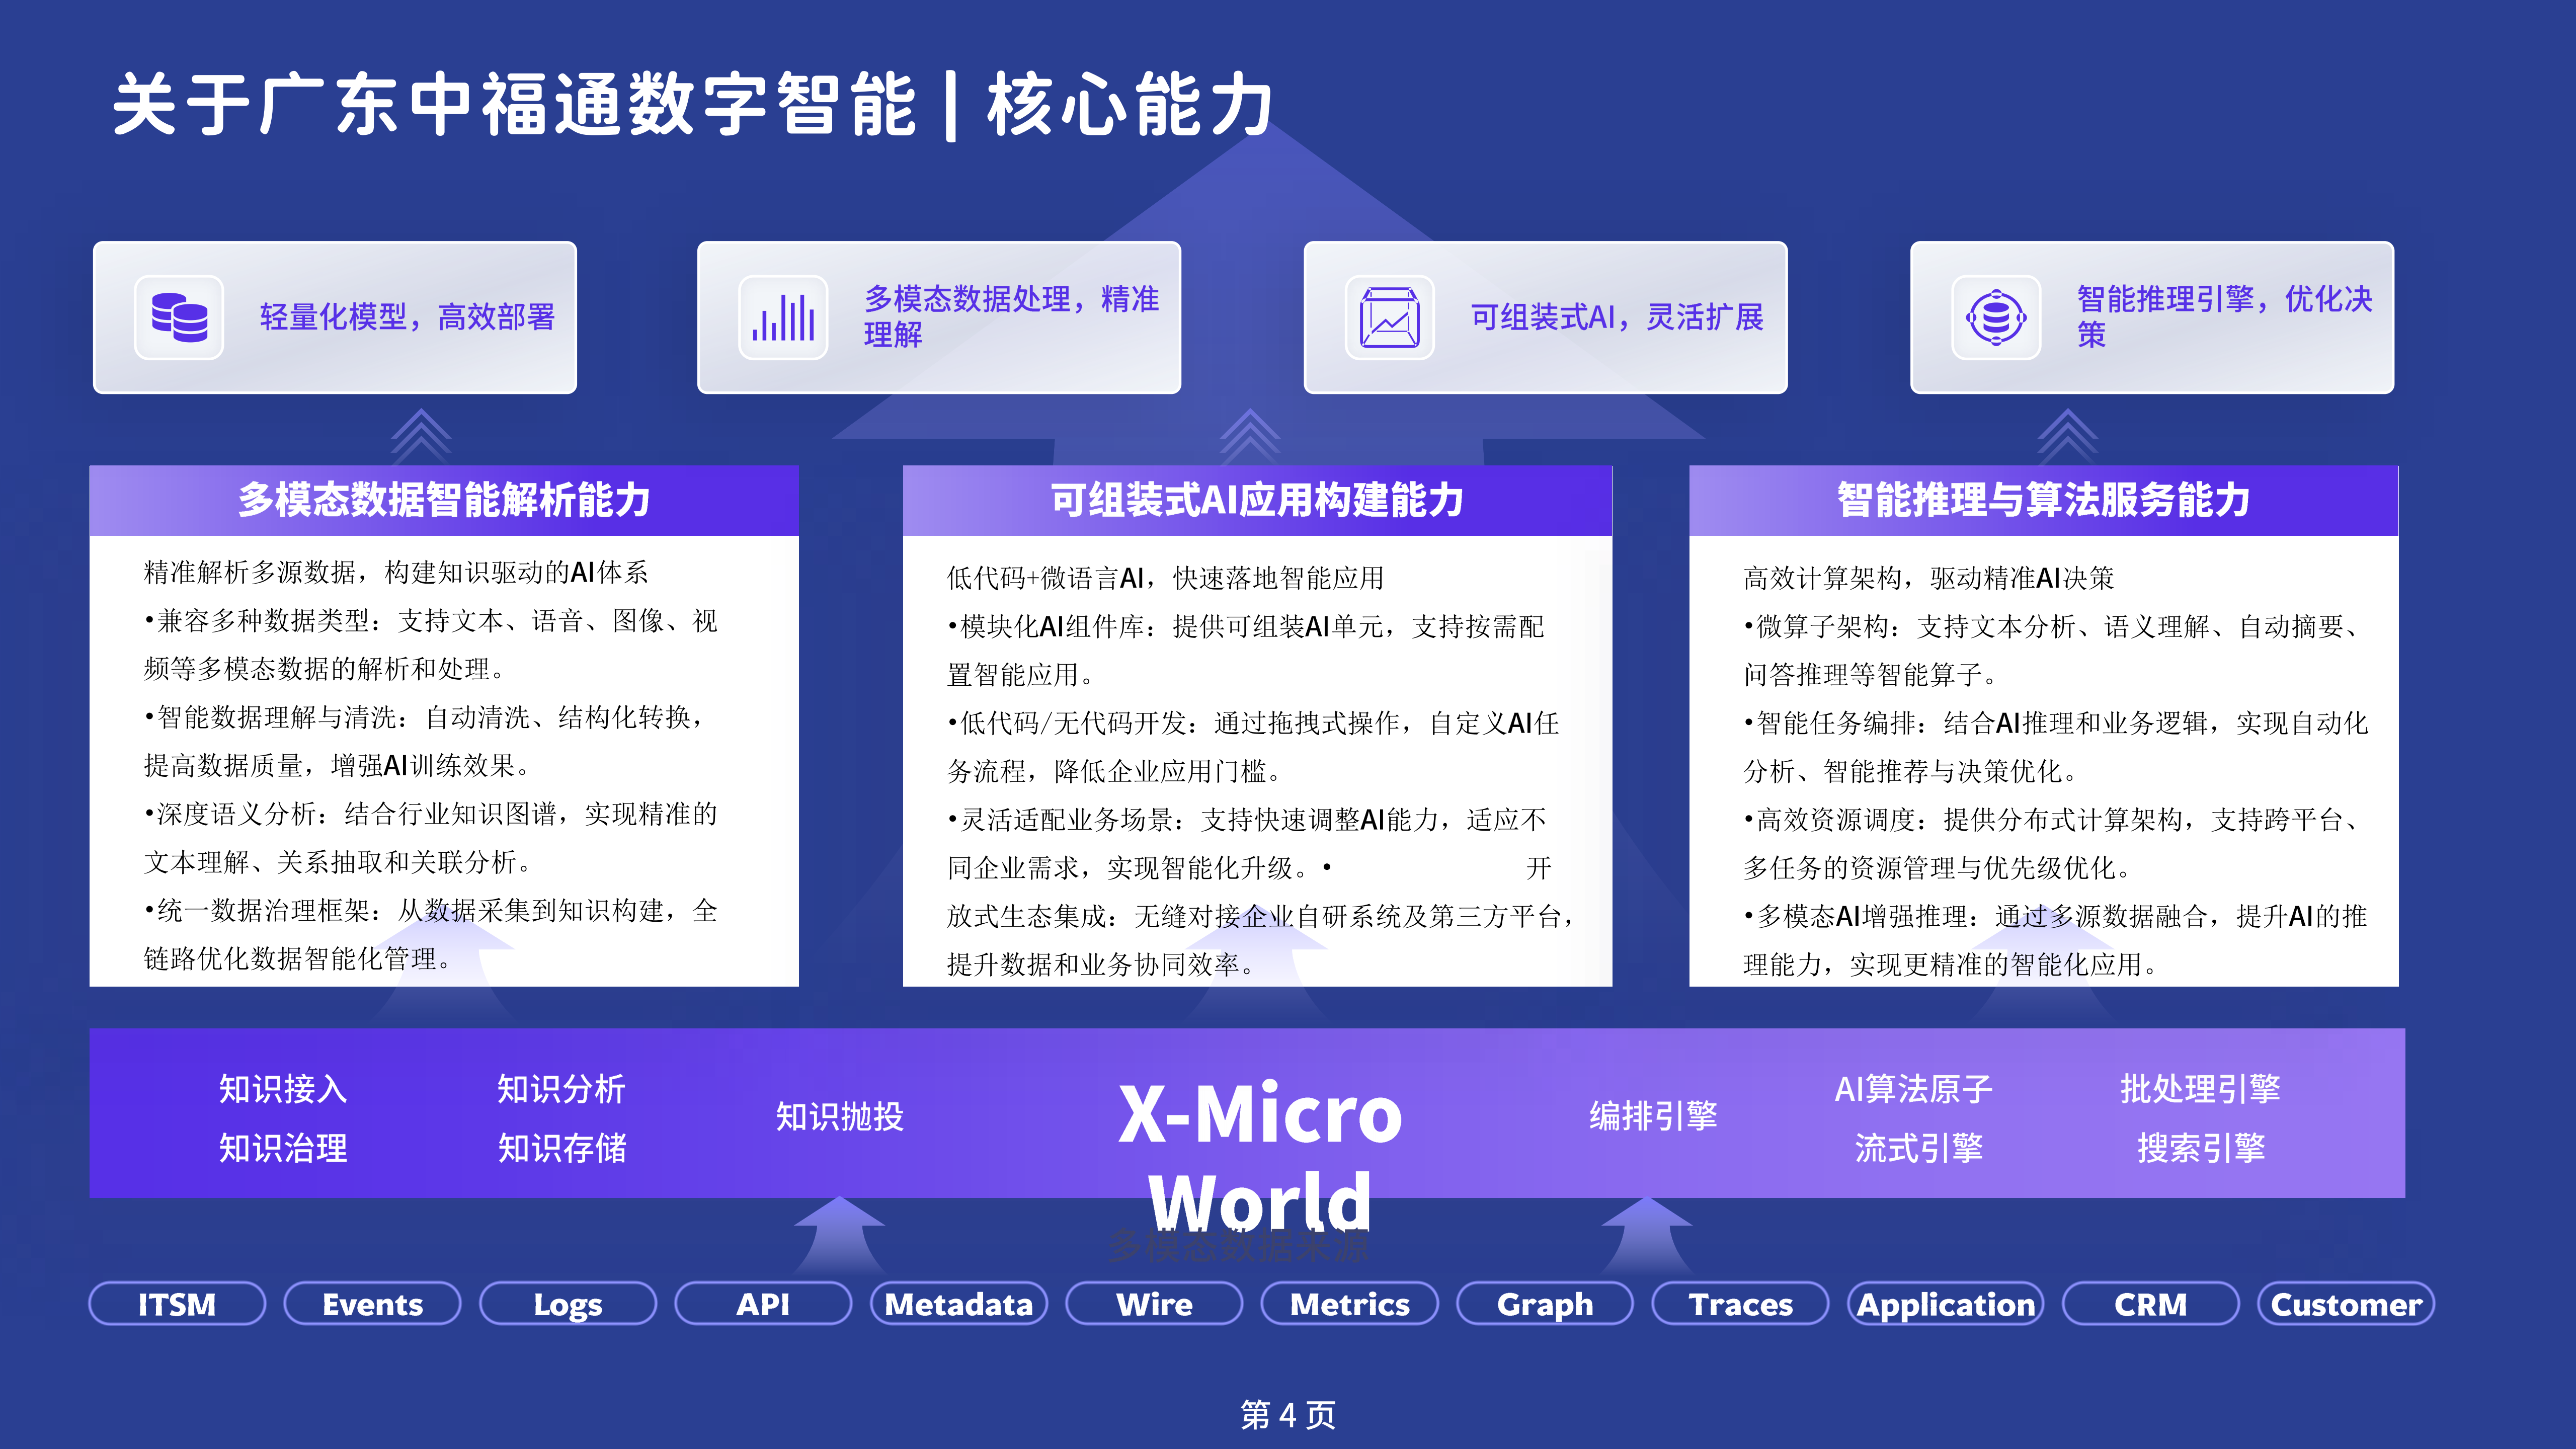Click the 多模态数据智能解析能力 header

tap(444, 500)
